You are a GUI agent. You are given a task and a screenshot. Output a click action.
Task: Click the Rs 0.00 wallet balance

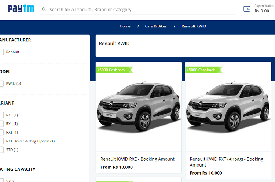click(262, 11)
